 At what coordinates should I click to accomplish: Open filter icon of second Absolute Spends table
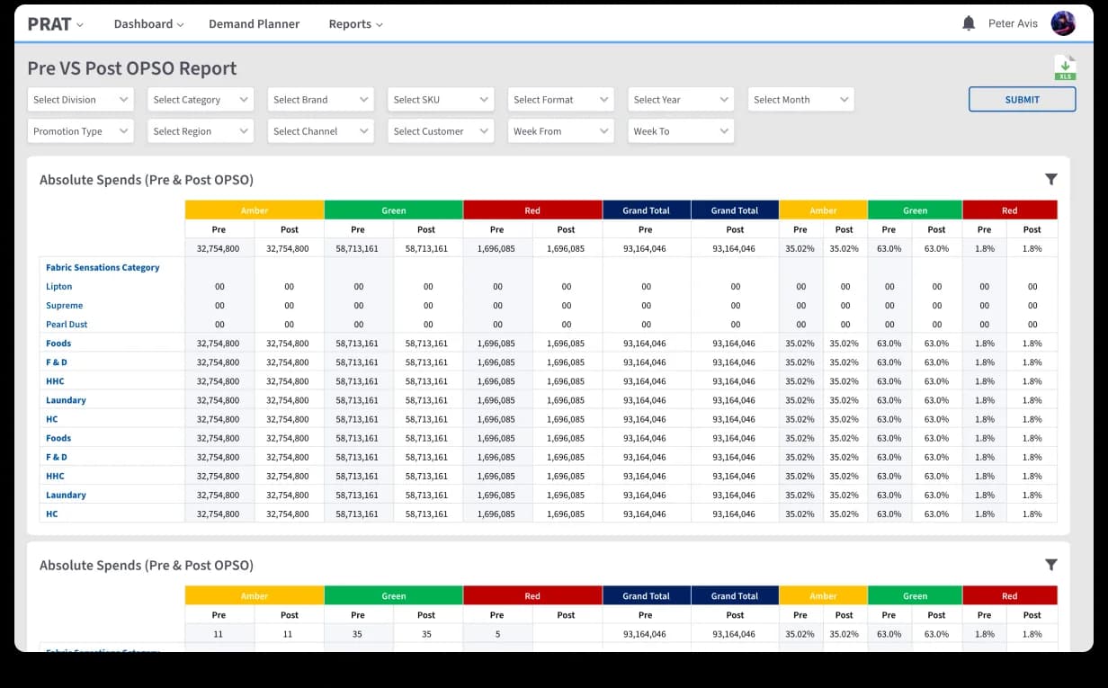click(1051, 565)
